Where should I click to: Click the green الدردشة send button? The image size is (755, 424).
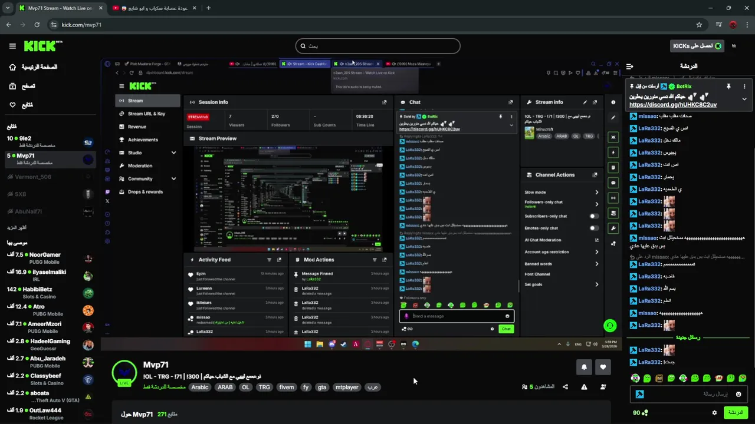736,413
